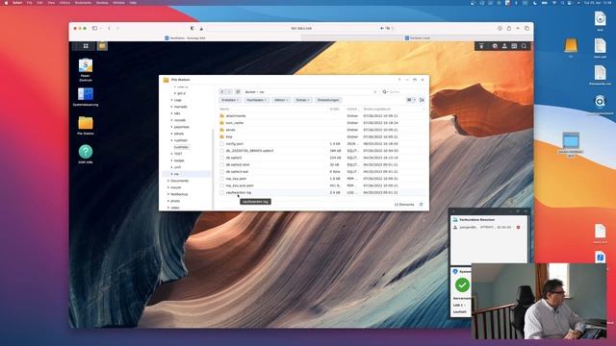
Task: Sort by the Name column header
Action: [x=224, y=109]
